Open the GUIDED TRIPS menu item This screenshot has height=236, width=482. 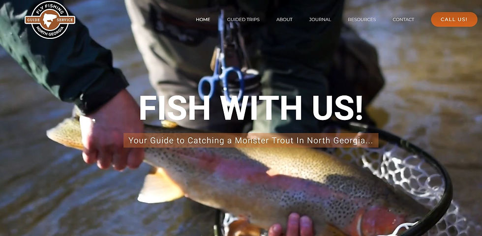243,19
